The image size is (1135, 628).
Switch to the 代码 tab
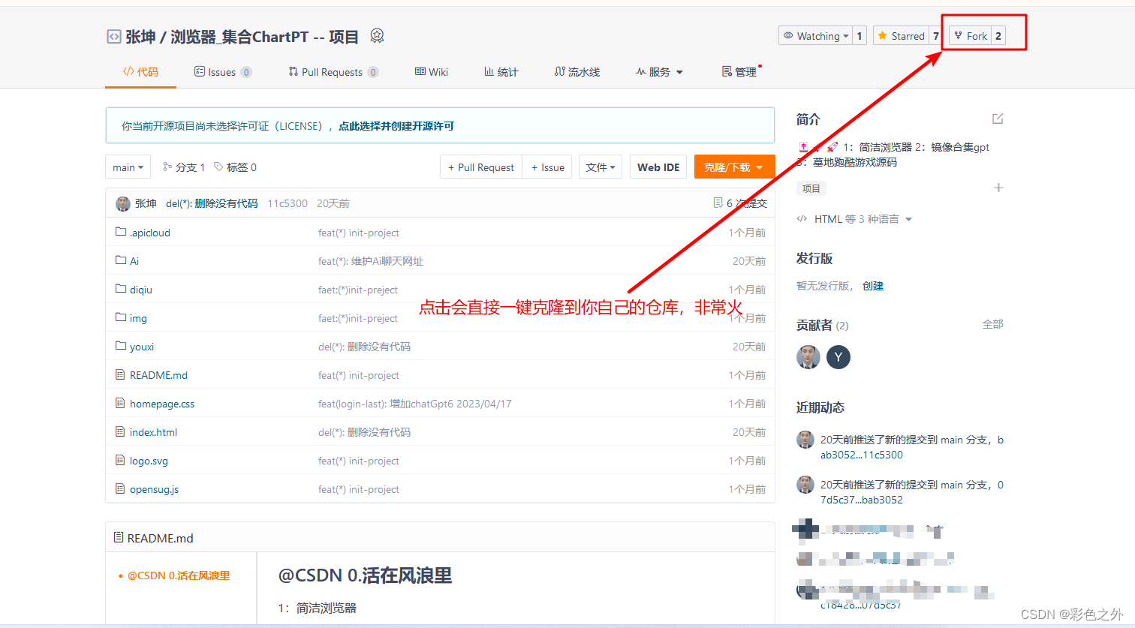(140, 72)
